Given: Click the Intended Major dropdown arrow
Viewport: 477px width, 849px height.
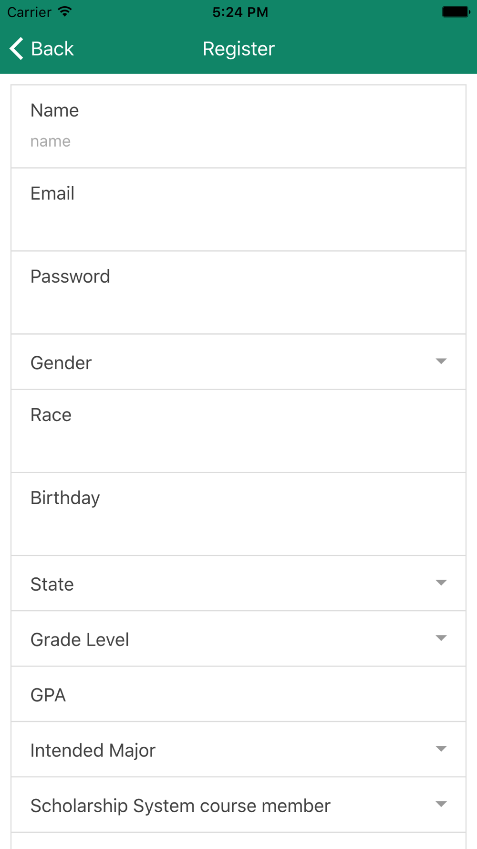Looking at the screenshot, I should click(x=441, y=749).
